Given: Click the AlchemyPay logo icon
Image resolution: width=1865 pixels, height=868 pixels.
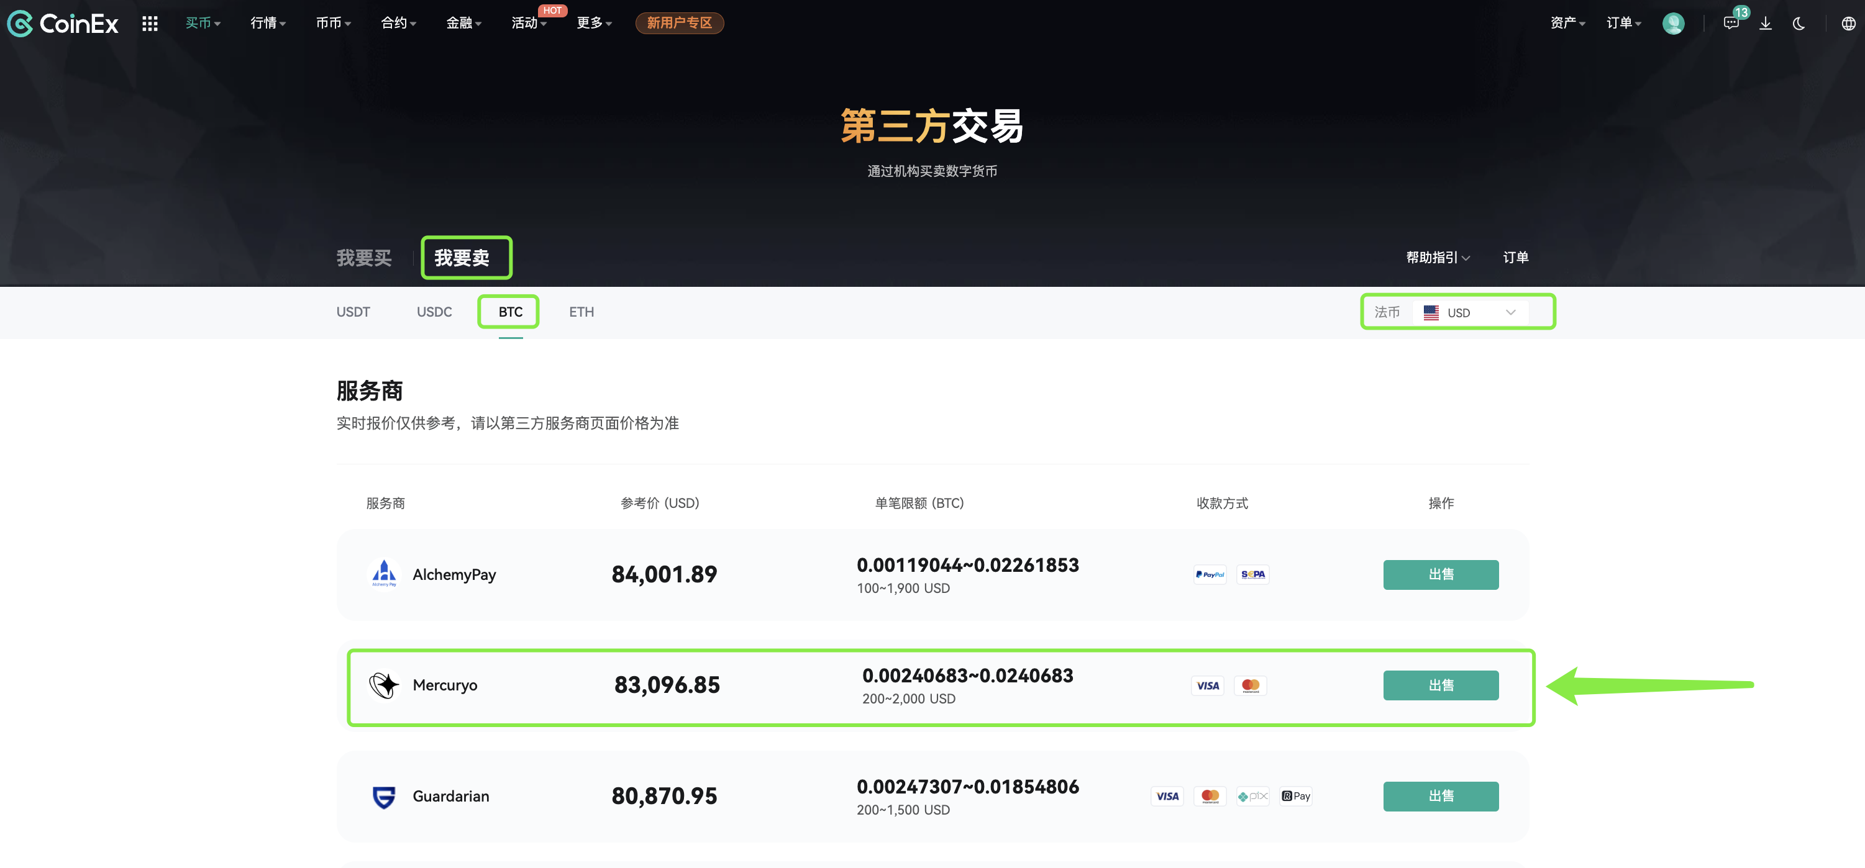Looking at the screenshot, I should [x=384, y=574].
